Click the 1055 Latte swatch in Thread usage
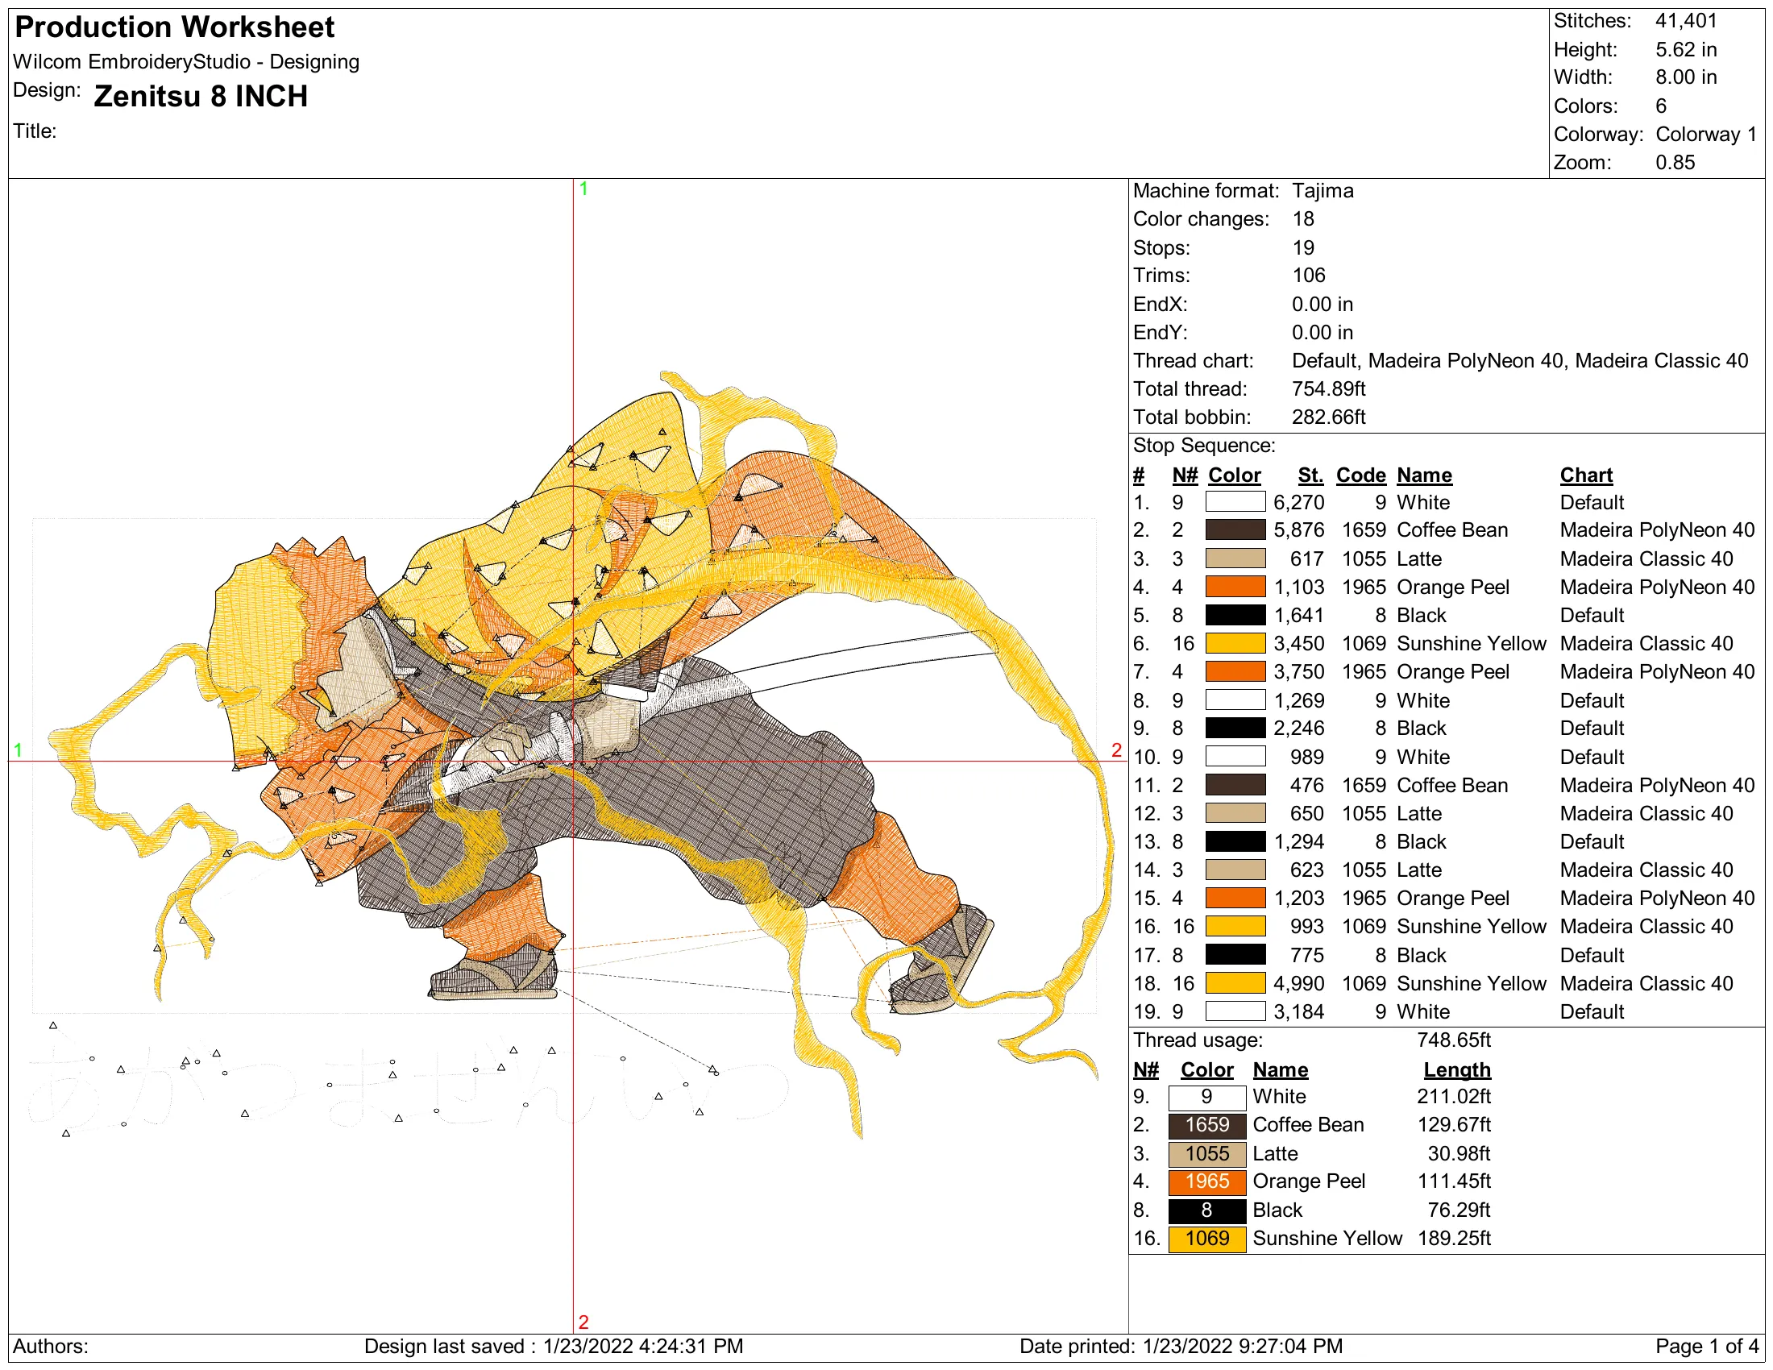Image resolution: width=1773 pixels, height=1370 pixels. click(x=1206, y=1153)
